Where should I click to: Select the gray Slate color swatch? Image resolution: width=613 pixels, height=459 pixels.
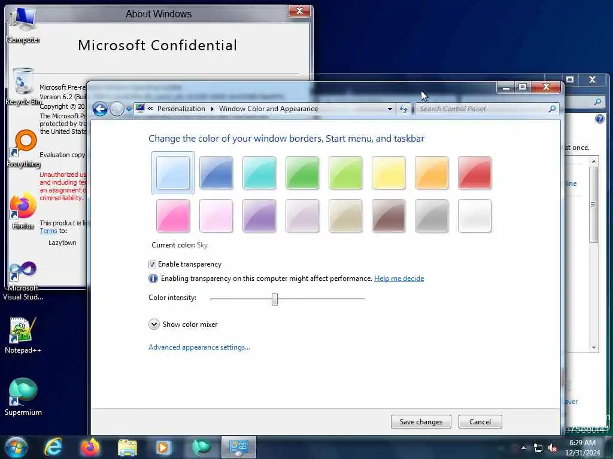(432, 216)
